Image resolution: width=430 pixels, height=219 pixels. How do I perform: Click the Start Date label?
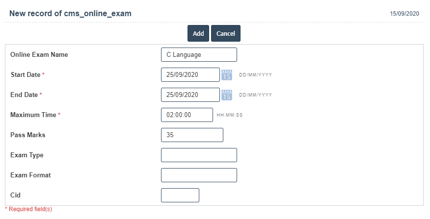coord(26,74)
